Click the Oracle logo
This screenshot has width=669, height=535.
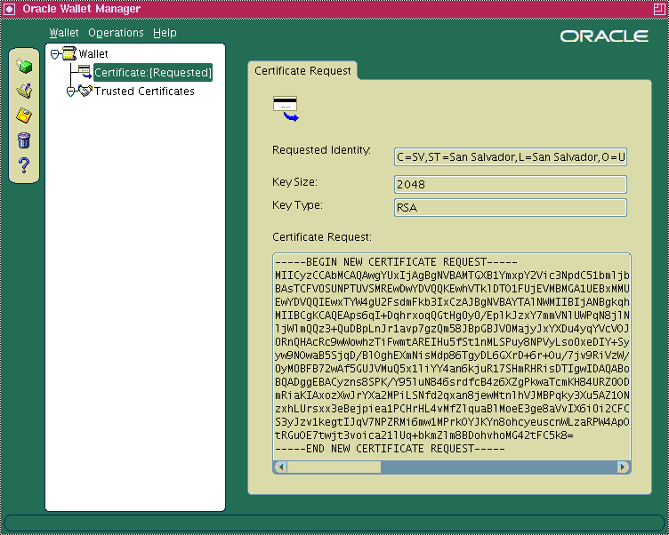[x=604, y=36]
